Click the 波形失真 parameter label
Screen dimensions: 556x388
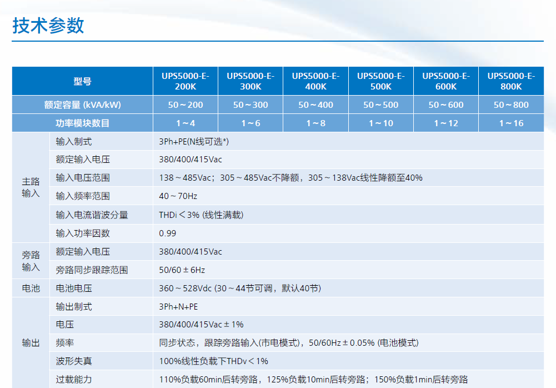74,361
